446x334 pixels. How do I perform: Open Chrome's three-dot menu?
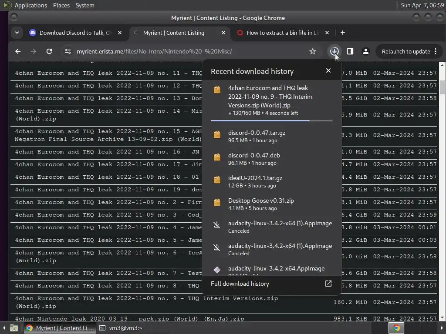tap(436, 51)
